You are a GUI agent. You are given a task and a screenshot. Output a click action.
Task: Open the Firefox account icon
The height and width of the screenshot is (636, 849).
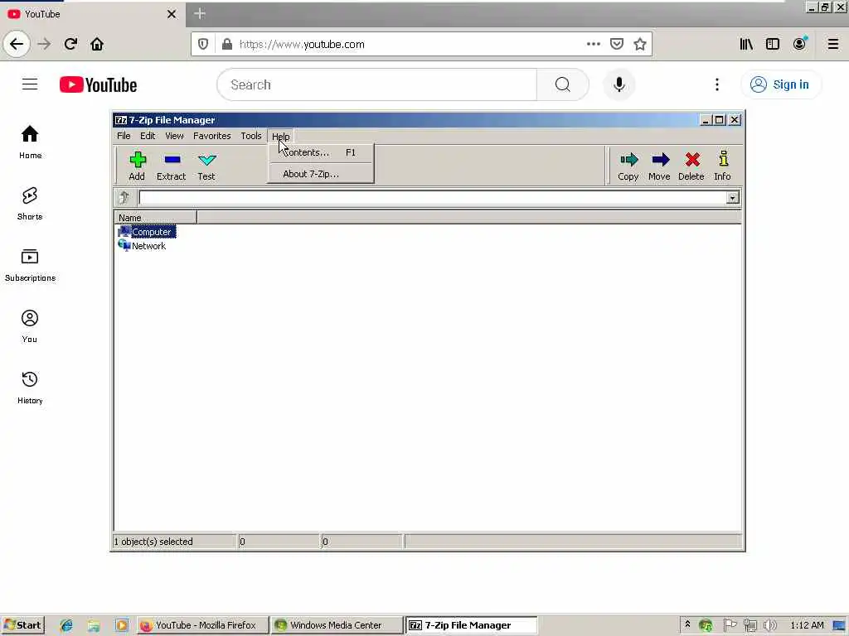click(800, 44)
